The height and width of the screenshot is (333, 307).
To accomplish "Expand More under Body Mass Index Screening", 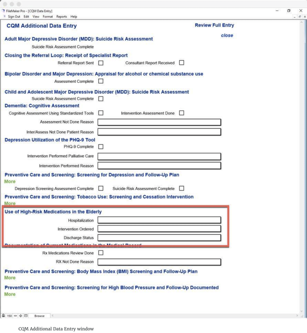I will pyautogui.click(x=10, y=278).
